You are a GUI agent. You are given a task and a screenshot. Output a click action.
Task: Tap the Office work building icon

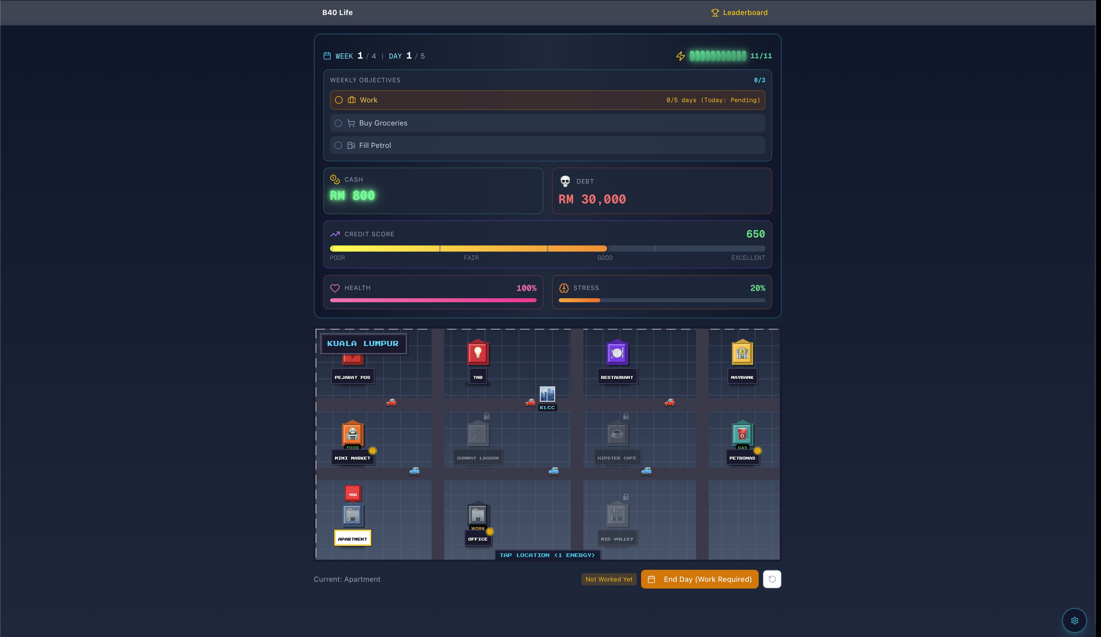click(477, 514)
